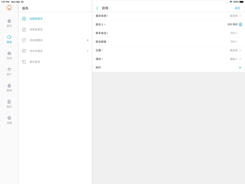Click the clock icon beside 待处理需求
245x184 pixels.
point(24,40)
